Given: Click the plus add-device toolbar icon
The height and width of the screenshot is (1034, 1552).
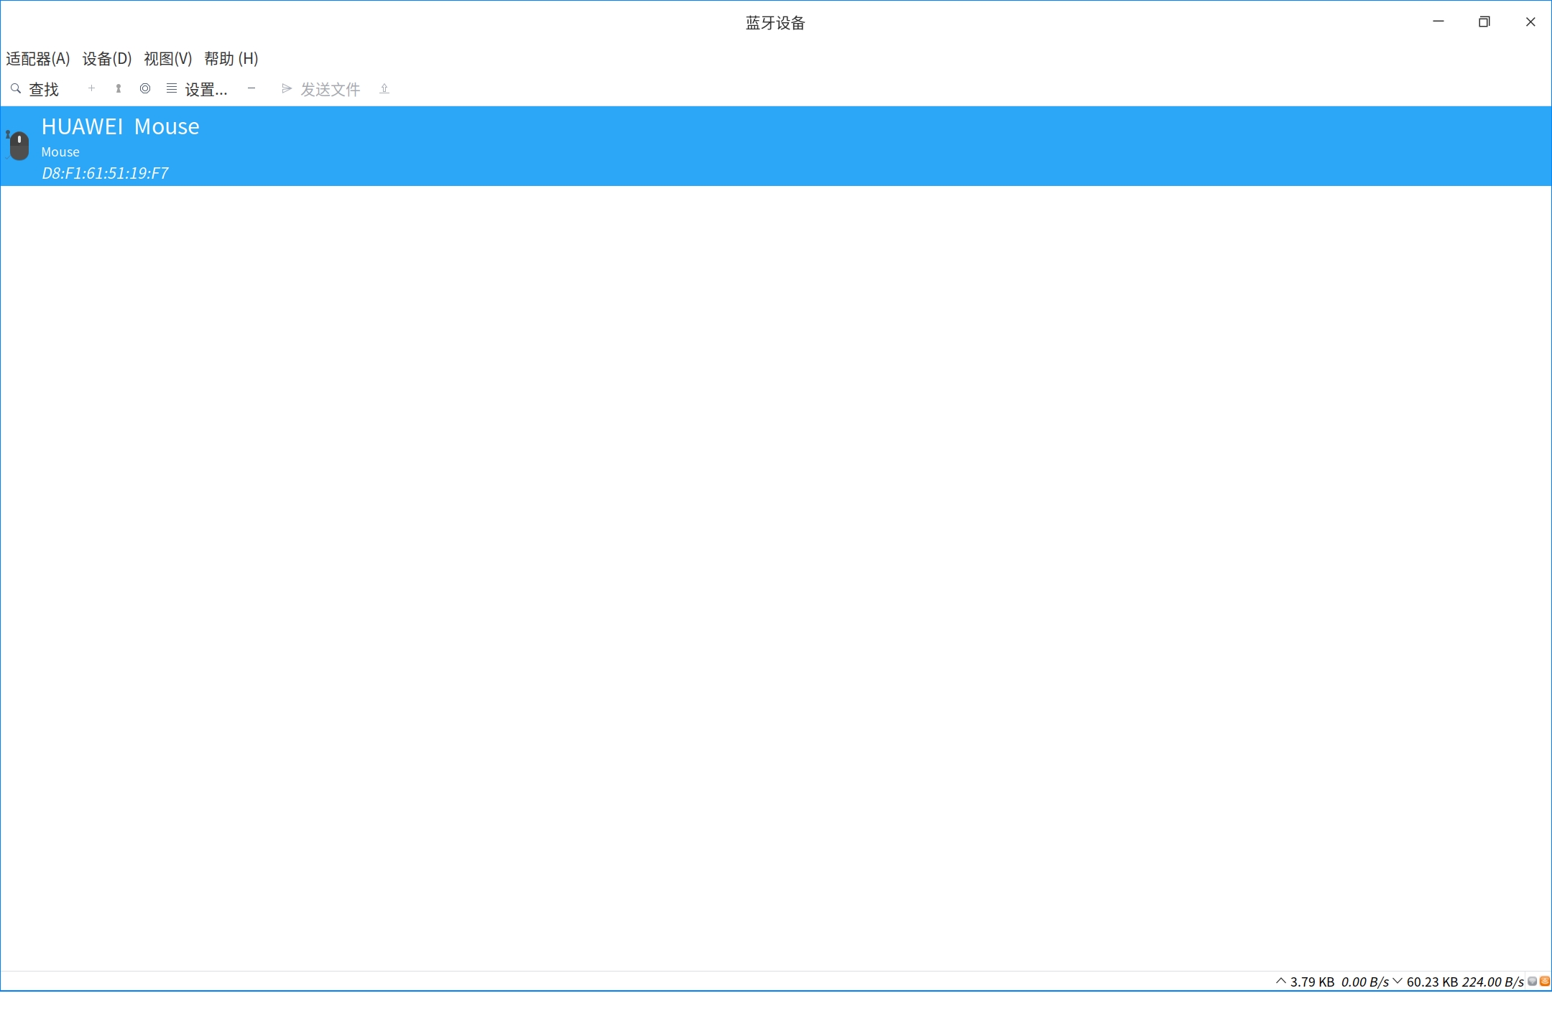Looking at the screenshot, I should click(x=91, y=88).
